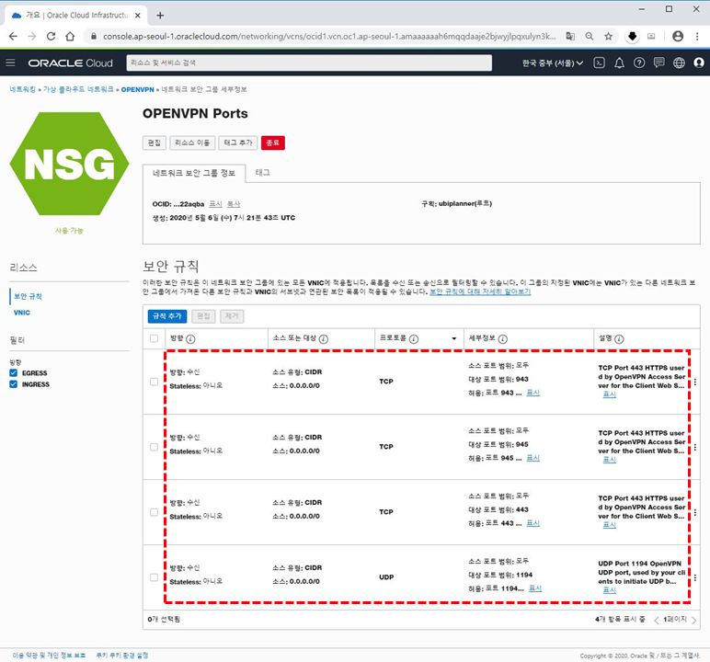This screenshot has height=662, width=710.
Task: Click the translate page icon in address bar
Action: (x=570, y=36)
